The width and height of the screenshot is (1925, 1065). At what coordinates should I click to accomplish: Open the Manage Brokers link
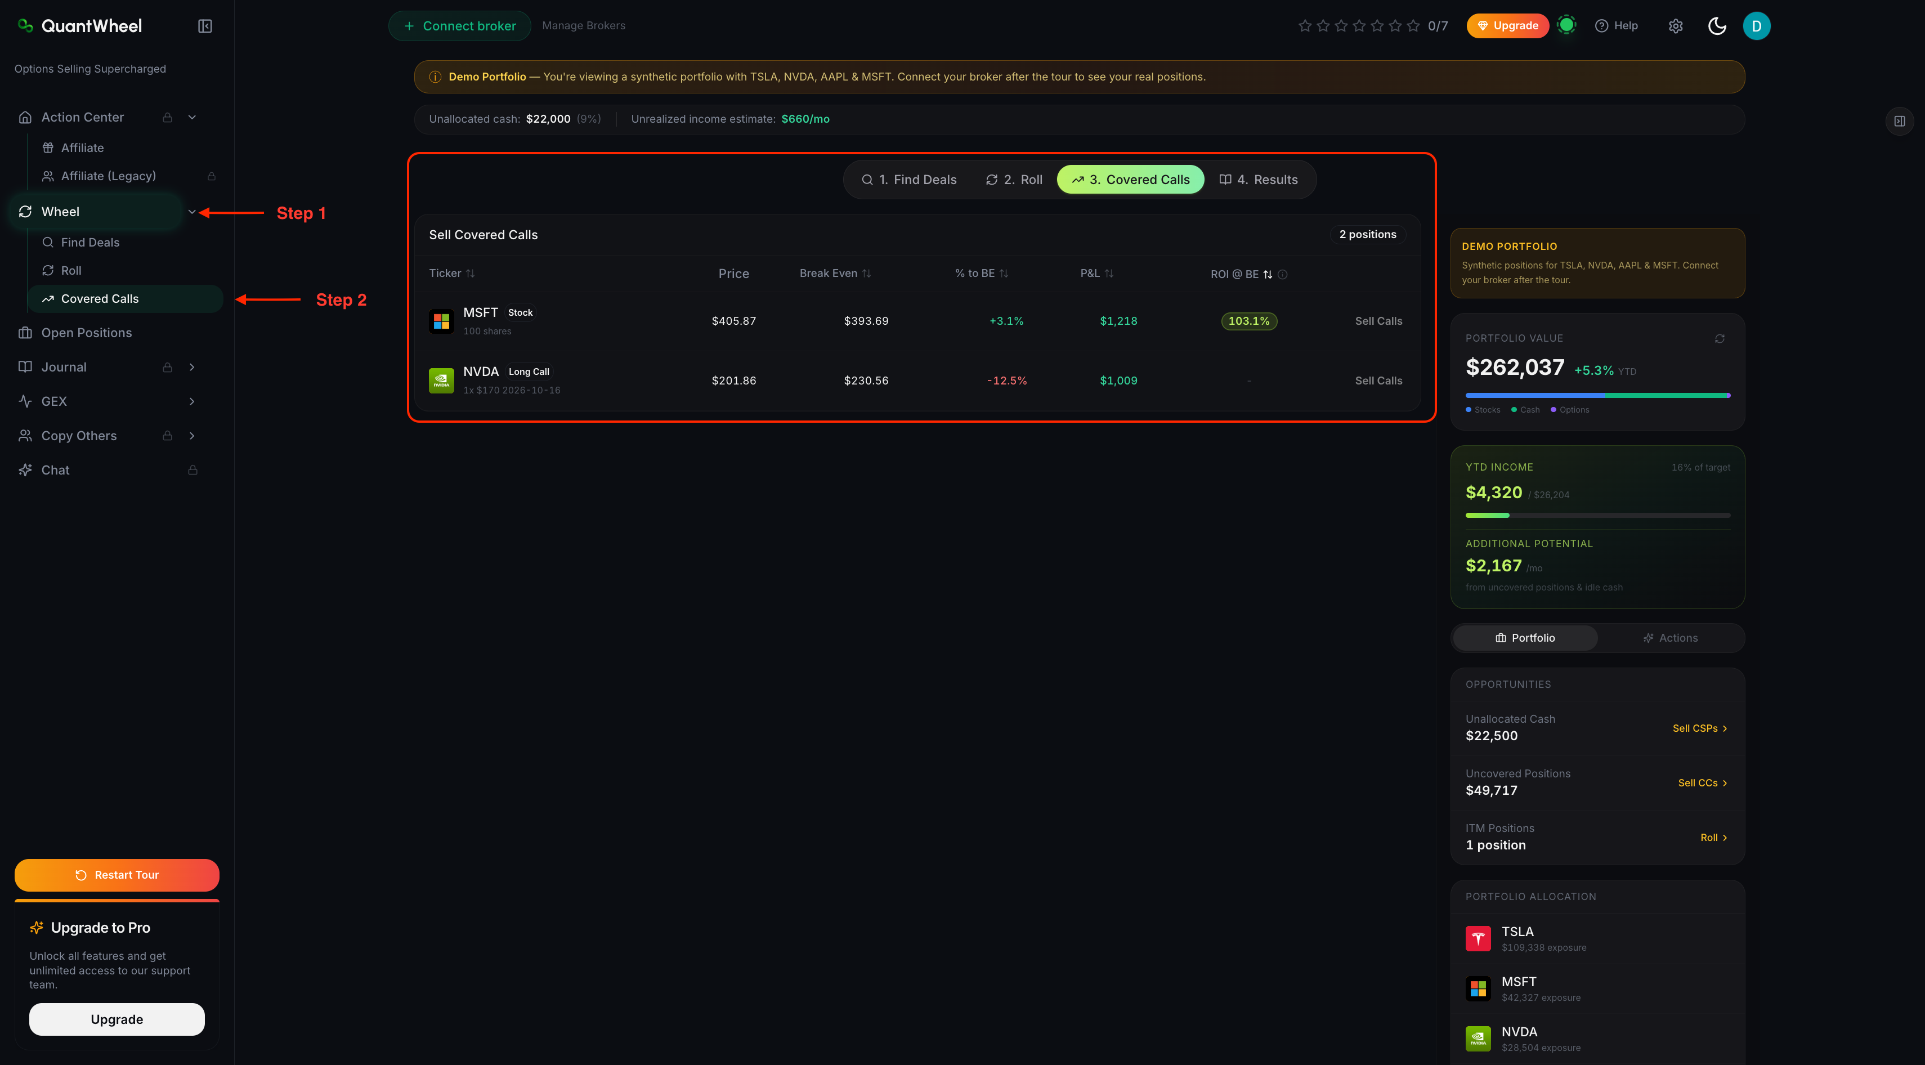[x=584, y=26]
